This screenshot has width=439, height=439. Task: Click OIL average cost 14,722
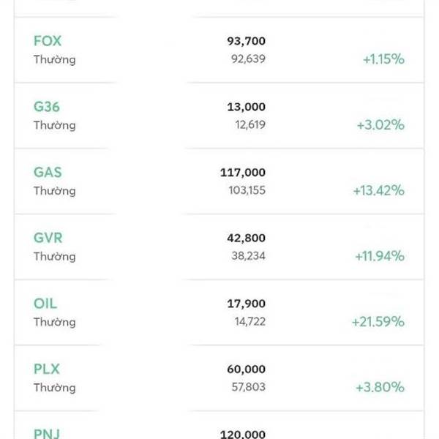pos(247,322)
